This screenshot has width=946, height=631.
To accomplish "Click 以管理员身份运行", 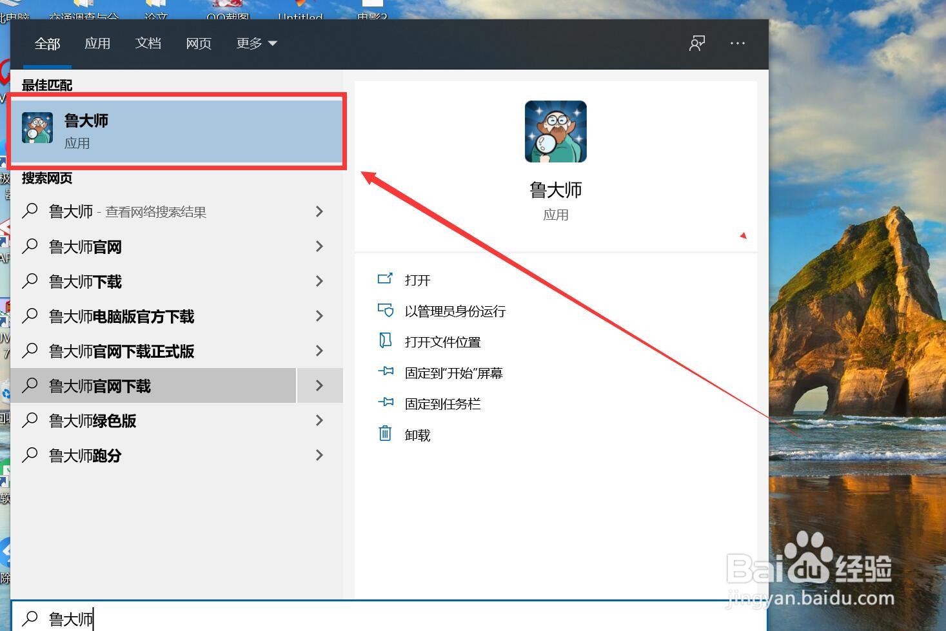I will coord(455,311).
